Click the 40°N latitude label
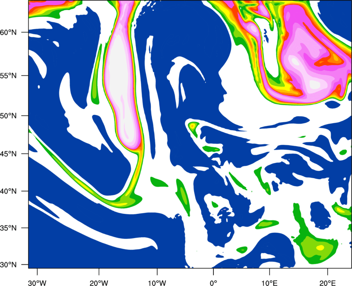The image size is (352, 286). click(8, 191)
